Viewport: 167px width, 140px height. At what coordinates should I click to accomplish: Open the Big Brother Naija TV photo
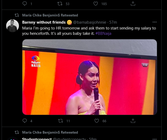click(x=90, y=77)
